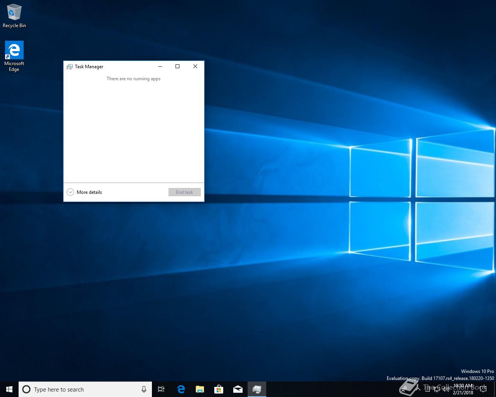496x397 pixels.
Task: Click the End task button
Action: [184, 192]
